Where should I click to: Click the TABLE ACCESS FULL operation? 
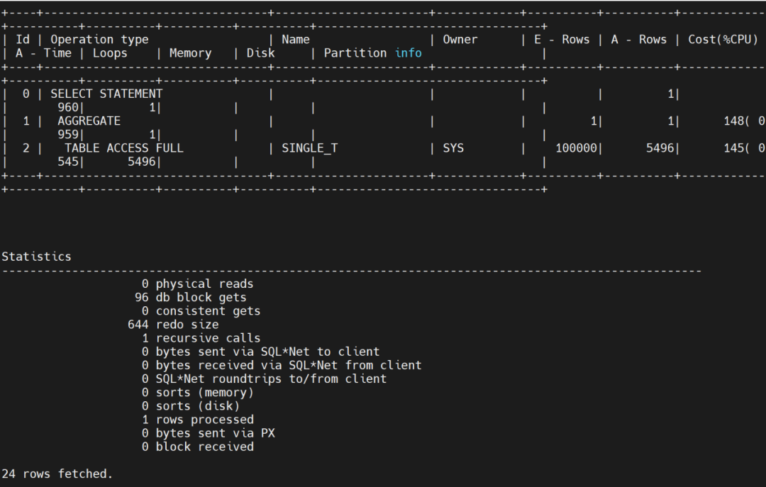click(123, 148)
